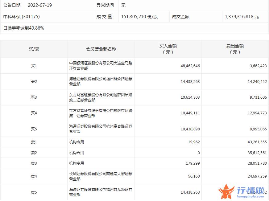The image size is (269, 201).
Task: Click 东方财富证券拉萨团结路第二证券营业部 cell
Action: 101,97
